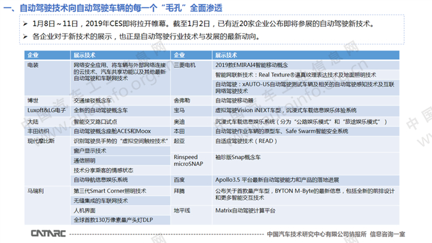432x243 pixels.
Task: Click the 全球首款130万像素量产头灯DLP cell
Action: coord(120,220)
